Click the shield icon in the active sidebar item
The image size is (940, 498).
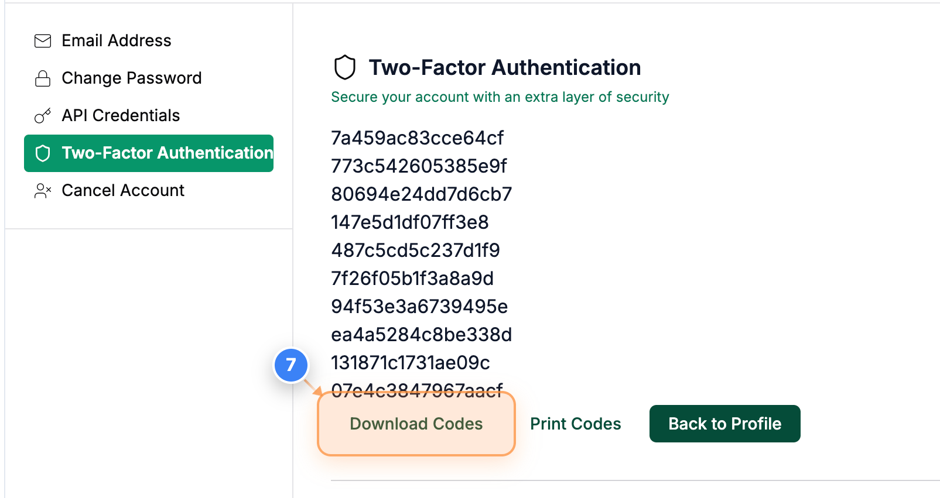42,153
